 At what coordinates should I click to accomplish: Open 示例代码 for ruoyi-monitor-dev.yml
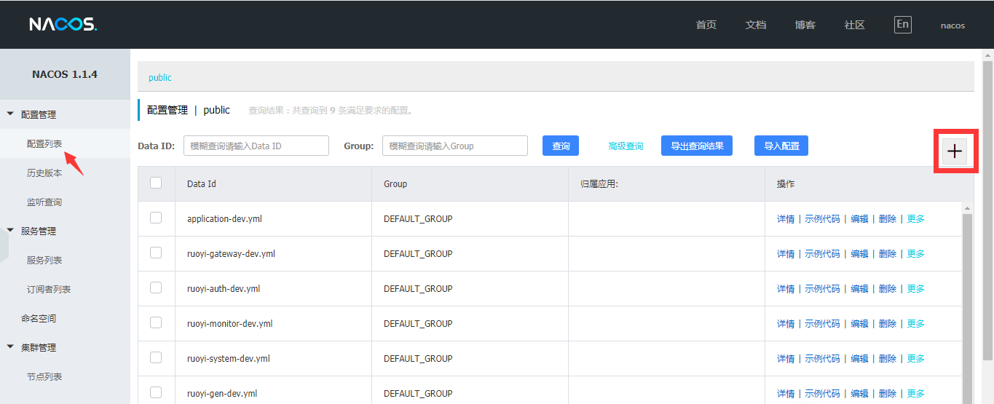(822, 324)
